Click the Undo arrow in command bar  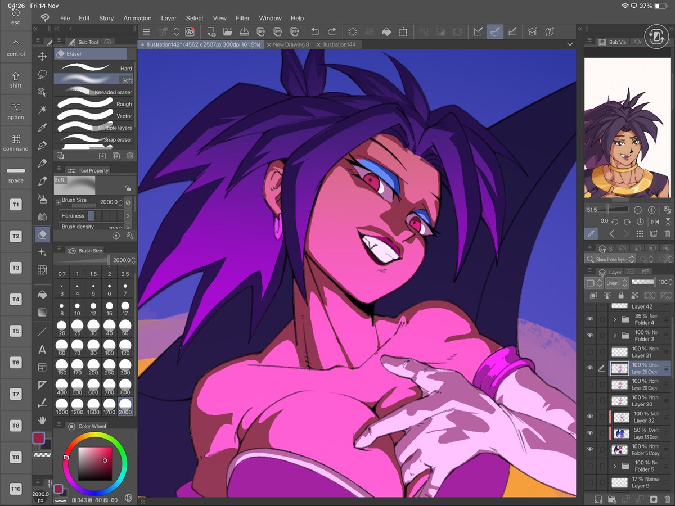[315, 31]
